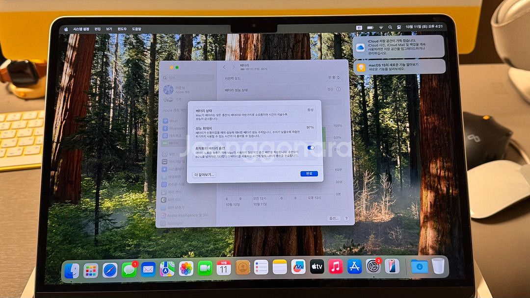Image resolution: width=530 pixels, height=298 pixels.
Task: Open the Apple menu
Action: click(66, 29)
